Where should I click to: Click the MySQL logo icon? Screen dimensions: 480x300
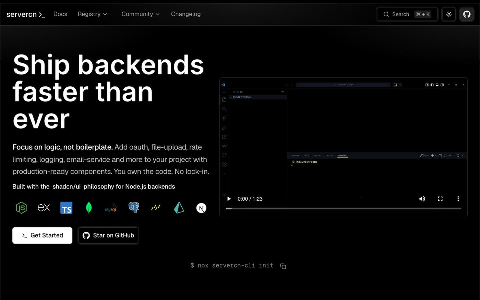[x=111, y=208]
